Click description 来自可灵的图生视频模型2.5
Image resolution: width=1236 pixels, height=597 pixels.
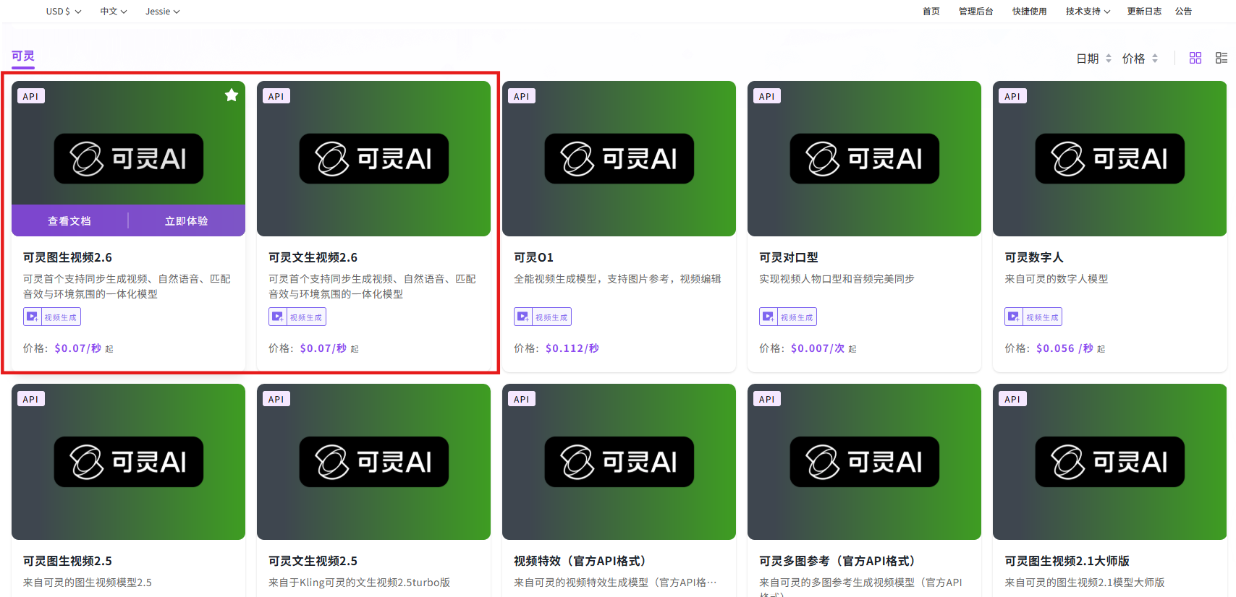(x=88, y=583)
